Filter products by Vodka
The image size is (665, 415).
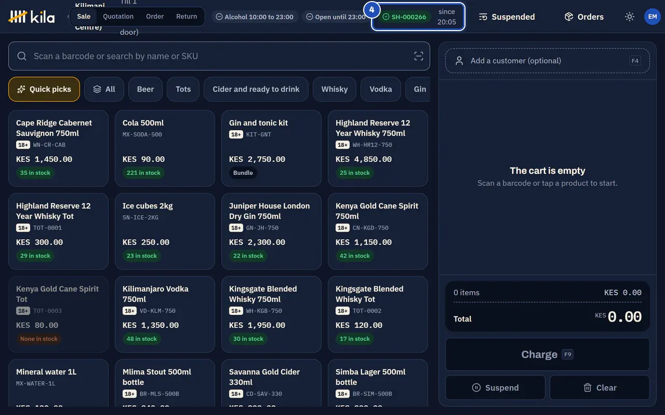click(x=381, y=89)
